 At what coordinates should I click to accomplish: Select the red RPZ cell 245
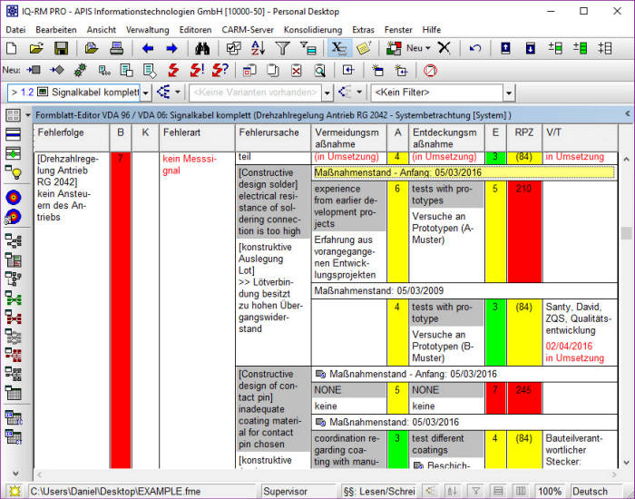point(524,398)
